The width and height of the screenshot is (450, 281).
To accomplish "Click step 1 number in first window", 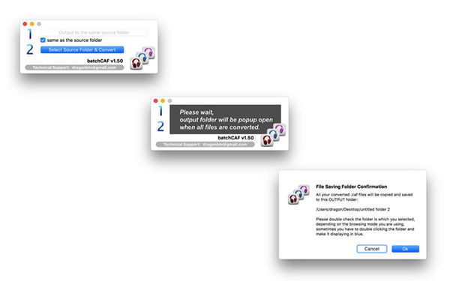I will [x=30, y=34].
